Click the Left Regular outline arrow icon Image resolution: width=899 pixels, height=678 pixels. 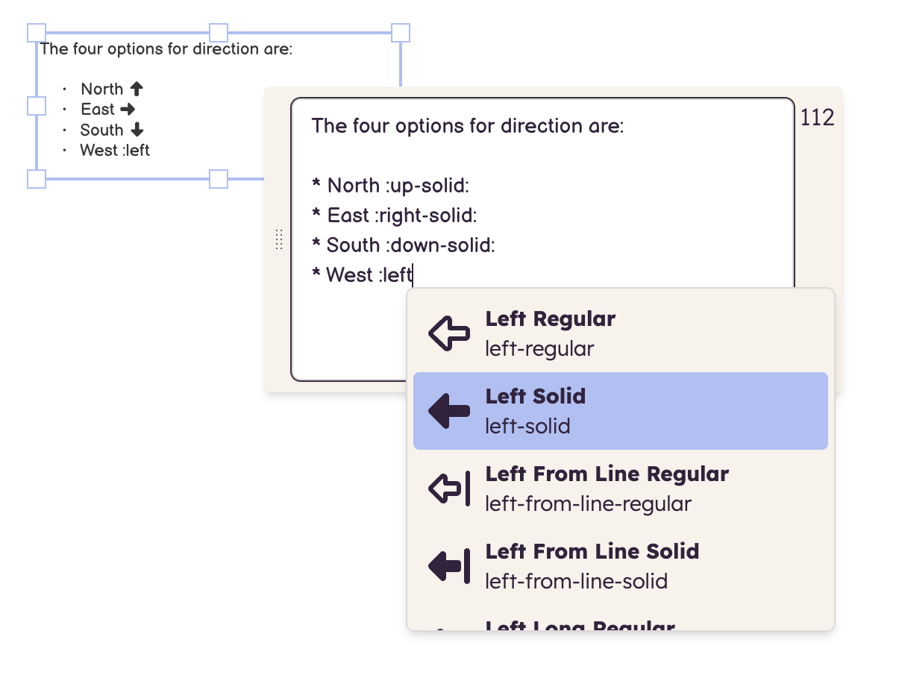coord(448,333)
